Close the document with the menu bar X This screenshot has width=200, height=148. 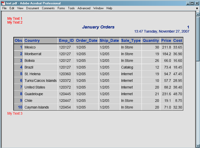[x=197, y=8]
